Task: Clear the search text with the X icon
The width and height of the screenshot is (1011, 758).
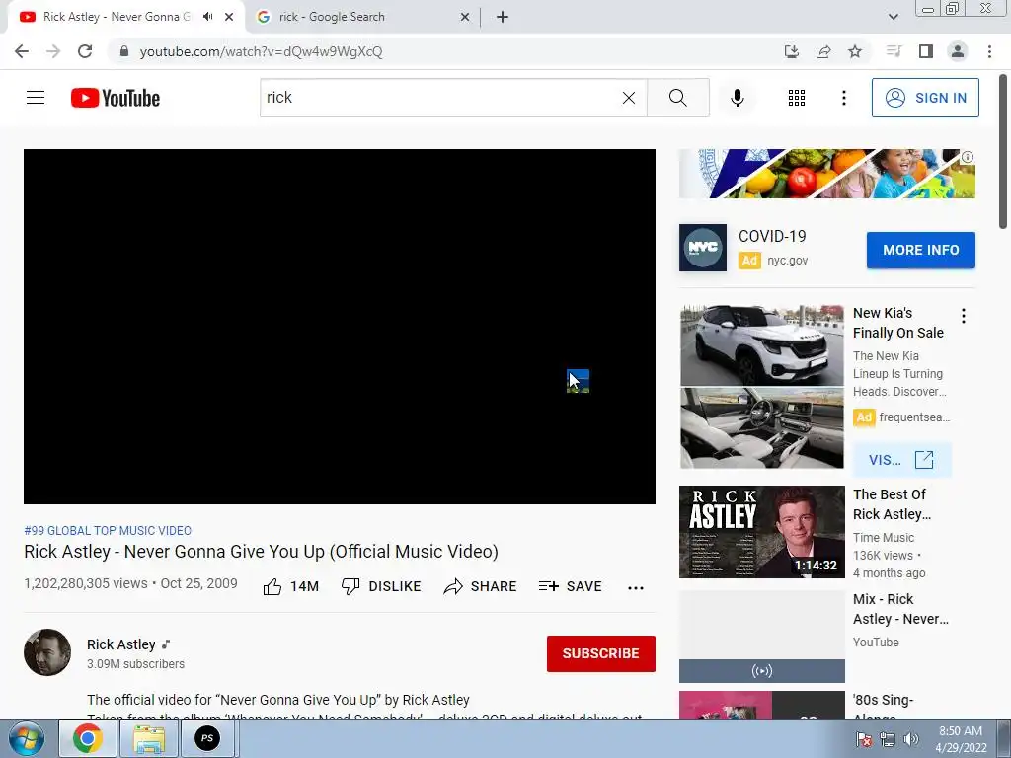Action: pos(629,98)
